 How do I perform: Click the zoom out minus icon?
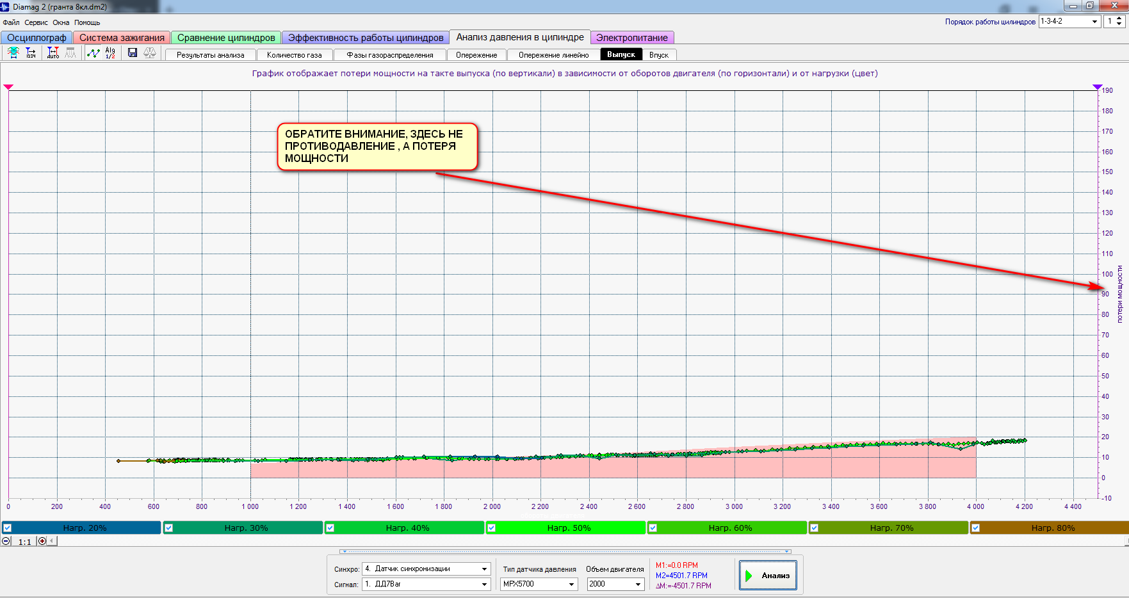tap(6, 541)
